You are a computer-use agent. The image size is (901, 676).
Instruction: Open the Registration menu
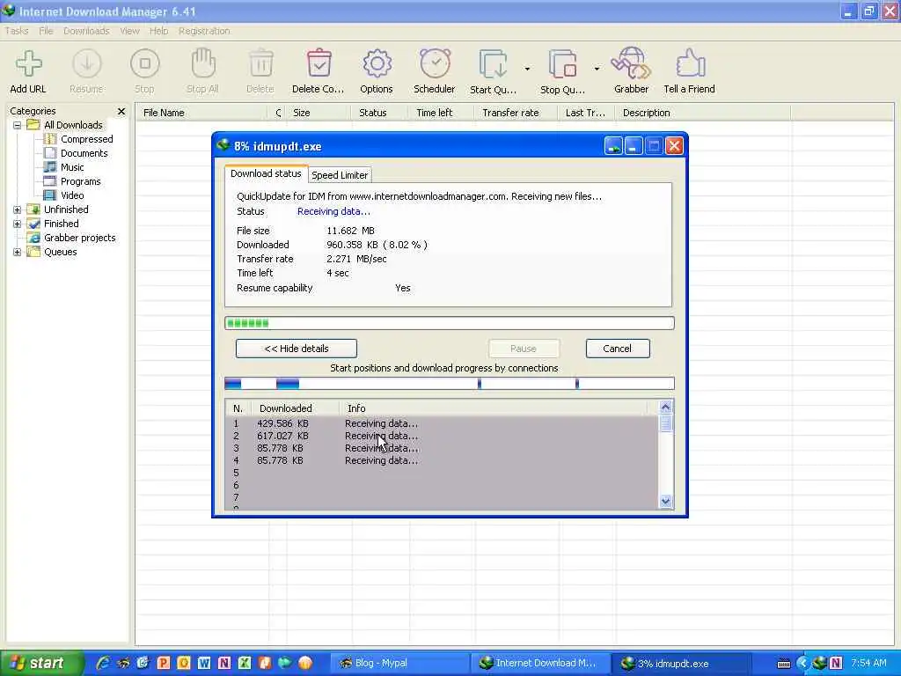point(204,31)
